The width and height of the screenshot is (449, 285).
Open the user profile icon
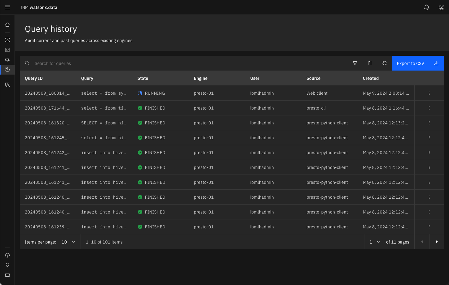coord(442,7)
